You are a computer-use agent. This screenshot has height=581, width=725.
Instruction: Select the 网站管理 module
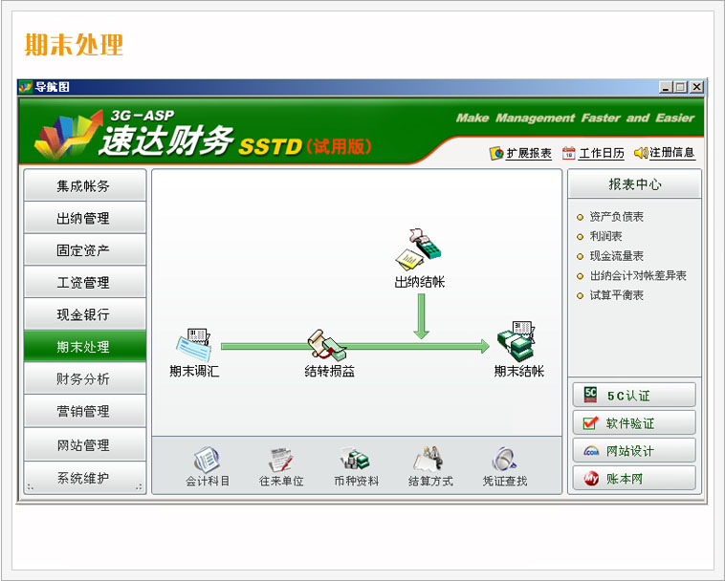85,444
